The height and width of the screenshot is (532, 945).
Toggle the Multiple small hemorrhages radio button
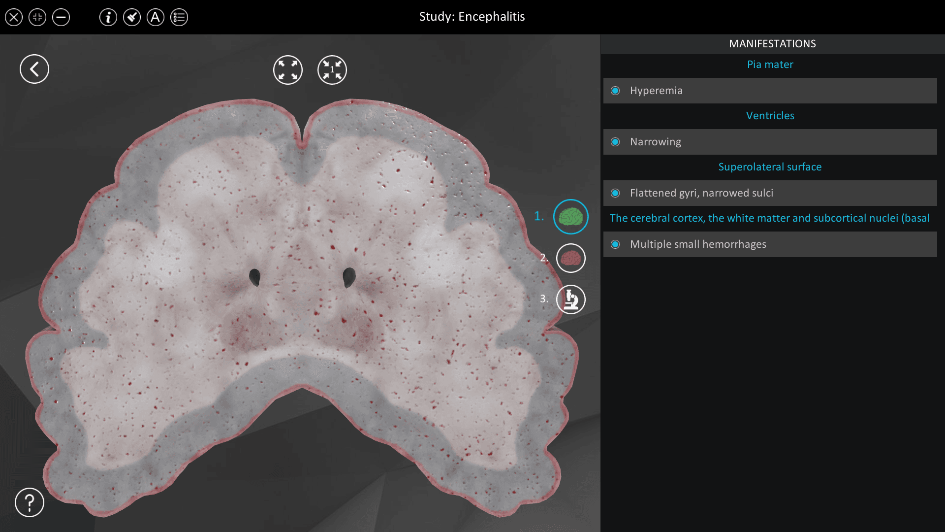point(615,244)
